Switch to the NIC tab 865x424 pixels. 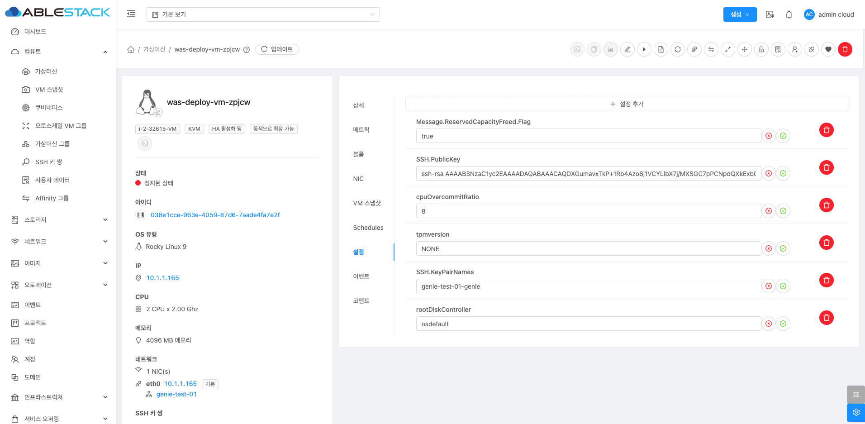(x=358, y=179)
